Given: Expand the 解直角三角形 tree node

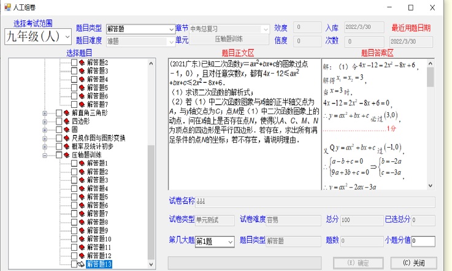Looking at the screenshot, I should pyautogui.click(x=45, y=113).
